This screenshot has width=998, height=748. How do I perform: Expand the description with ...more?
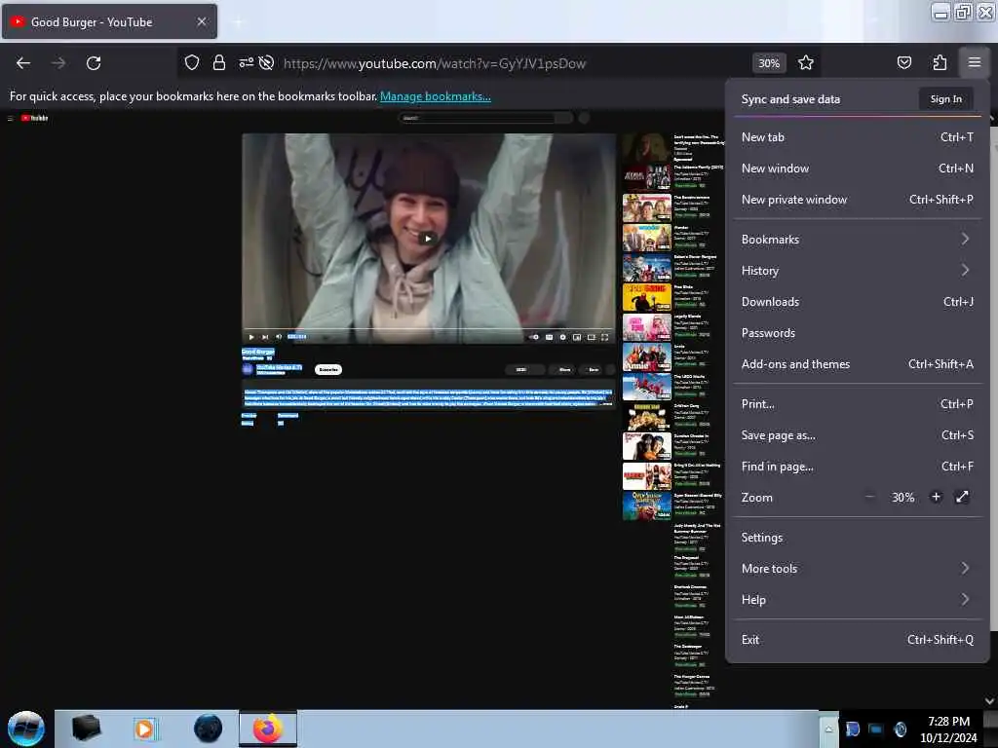tap(606, 404)
